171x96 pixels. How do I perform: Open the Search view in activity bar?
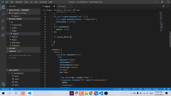pyautogui.click(x=3, y=14)
